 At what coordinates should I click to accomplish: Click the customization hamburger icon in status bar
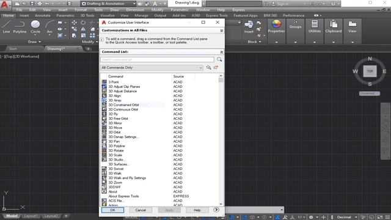(387, 218)
